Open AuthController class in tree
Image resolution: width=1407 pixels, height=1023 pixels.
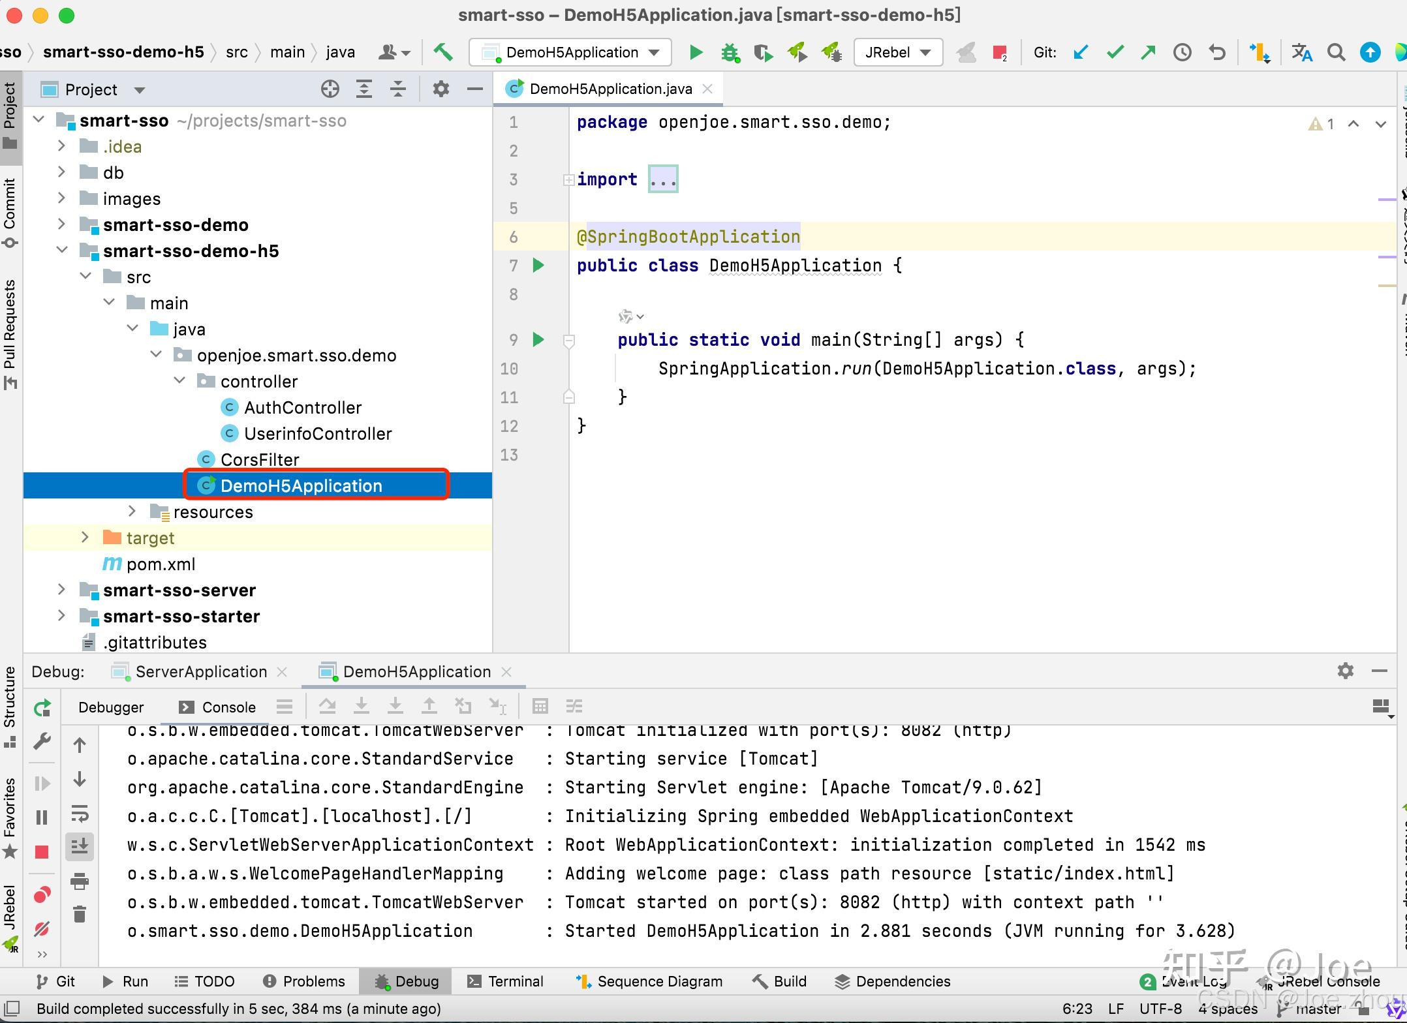pos(303,408)
